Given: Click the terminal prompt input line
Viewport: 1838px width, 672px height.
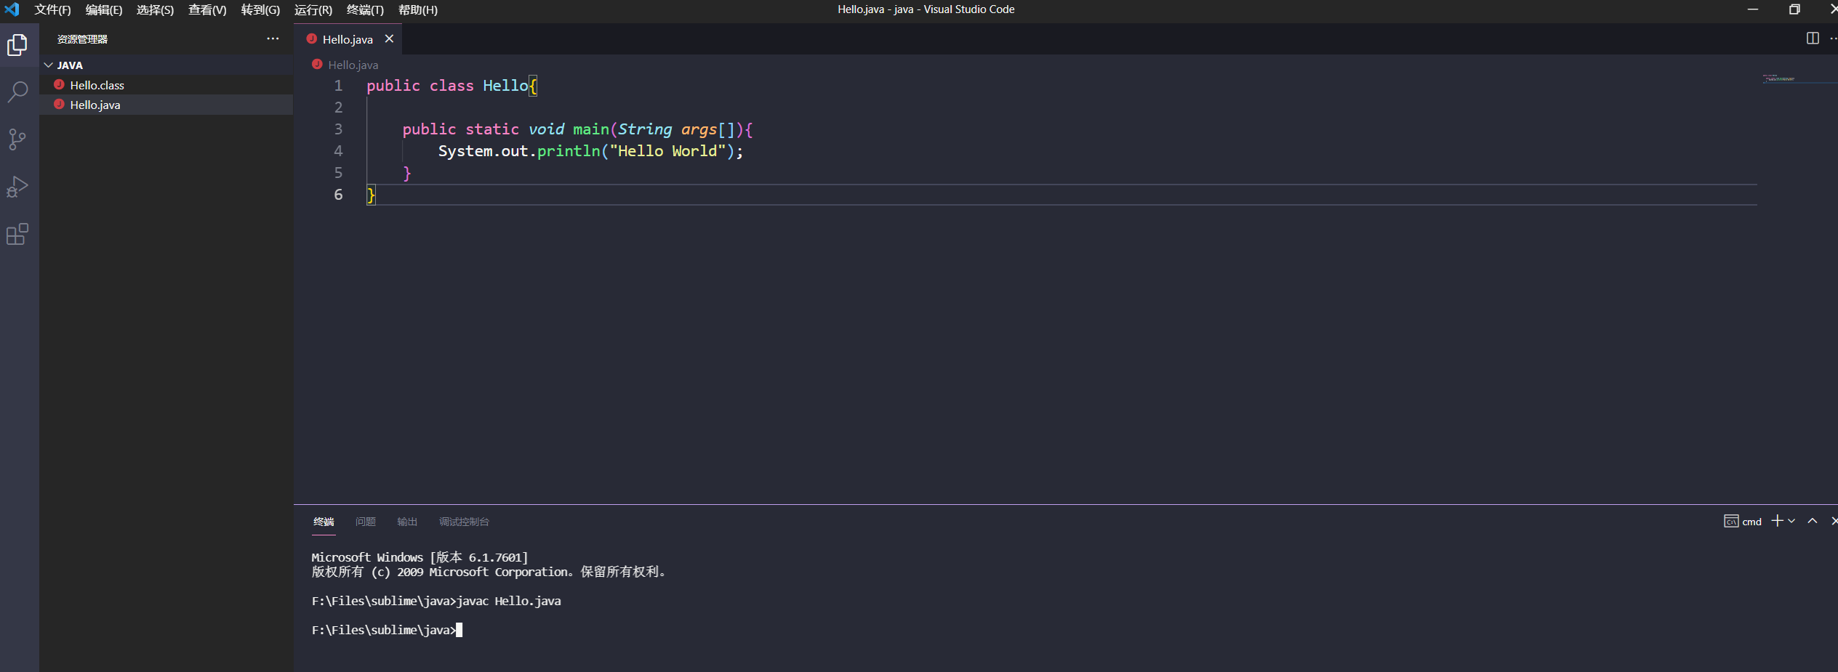Looking at the screenshot, I should [387, 630].
